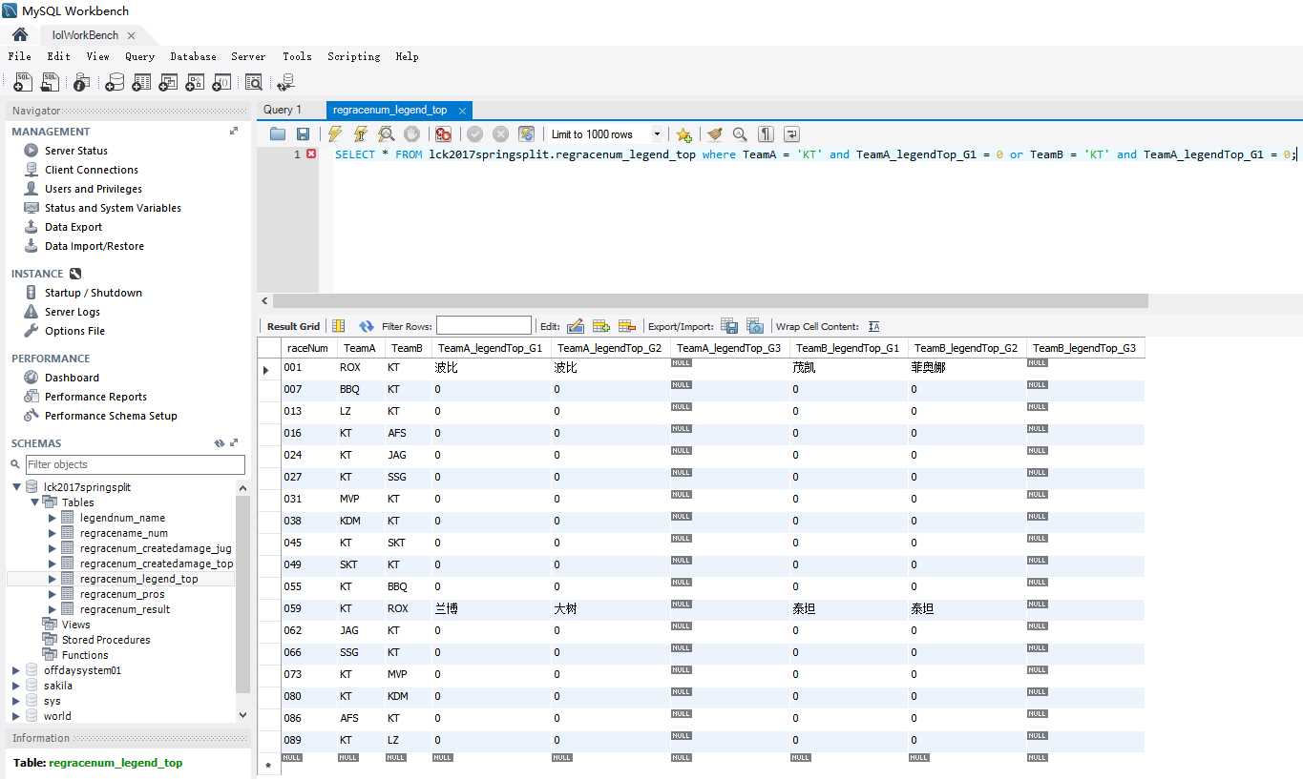
Task: Open the Query menu
Action: [139, 56]
